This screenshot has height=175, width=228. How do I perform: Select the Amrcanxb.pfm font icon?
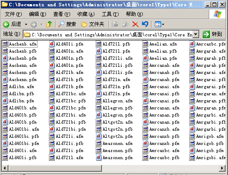pyautogui.click(x=145, y=143)
